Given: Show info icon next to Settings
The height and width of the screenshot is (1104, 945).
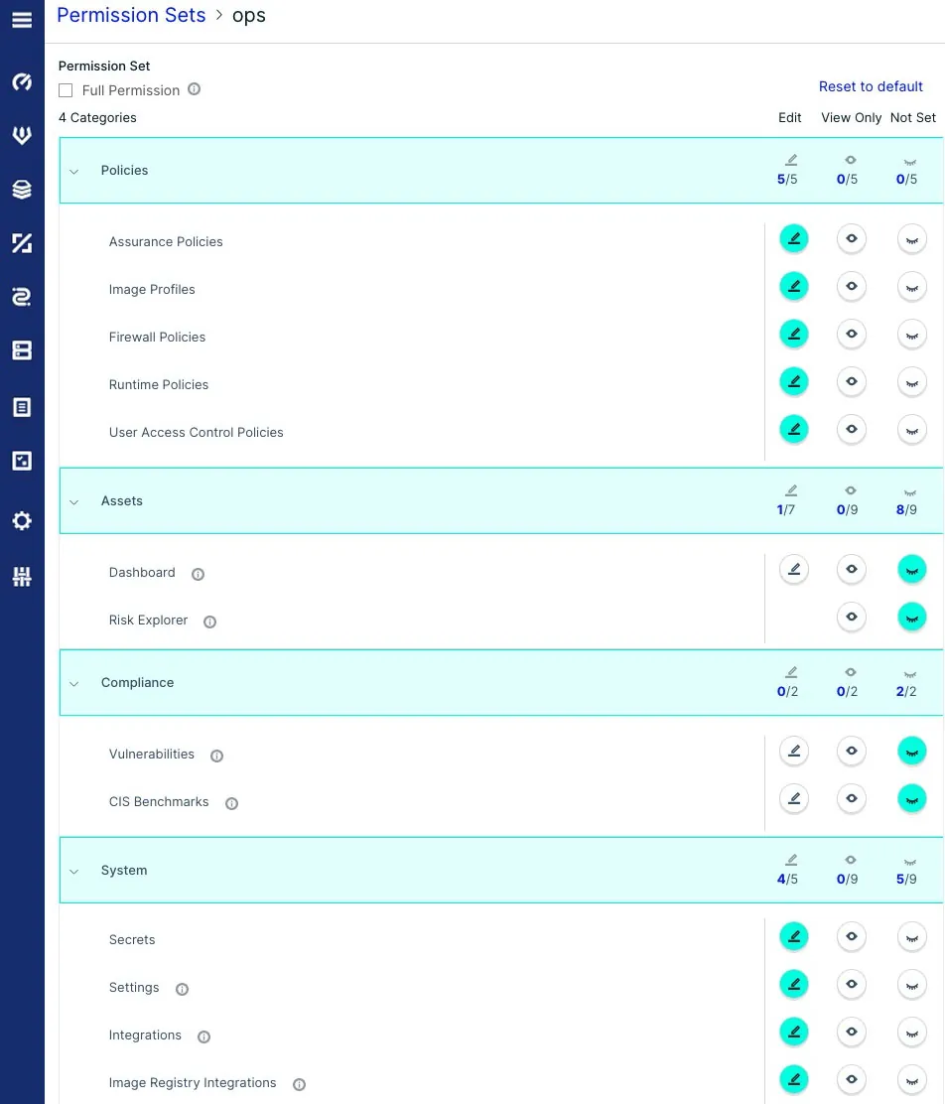Looking at the screenshot, I should [182, 989].
